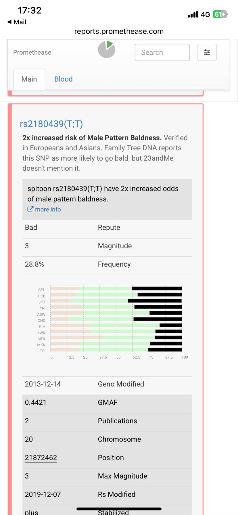
Task: Follow the more info link
Action: pyautogui.click(x=48, y=209)
